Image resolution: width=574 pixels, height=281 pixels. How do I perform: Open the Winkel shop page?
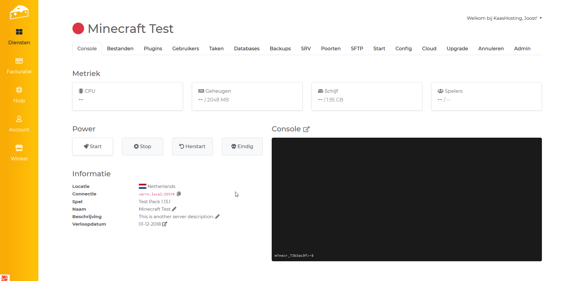pyautogui.click(x=19, y=153)
